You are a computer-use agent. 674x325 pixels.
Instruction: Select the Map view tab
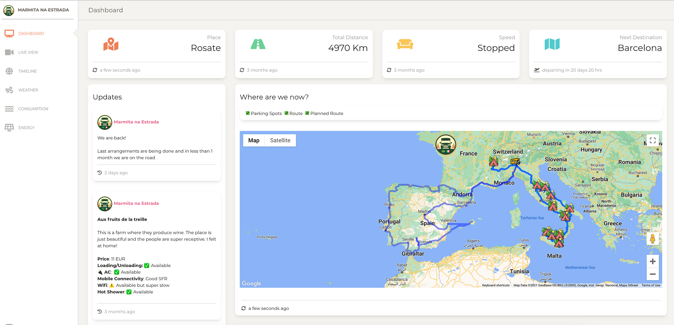tap(254, 140)
